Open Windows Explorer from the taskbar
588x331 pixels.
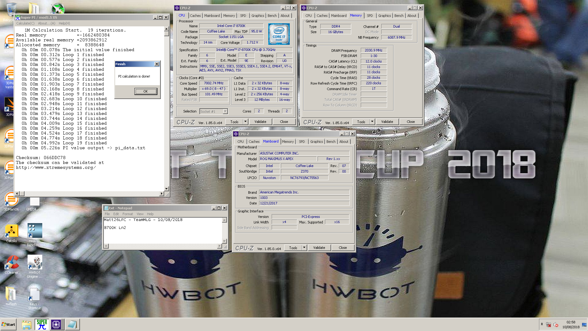click(x=27, y=325)
